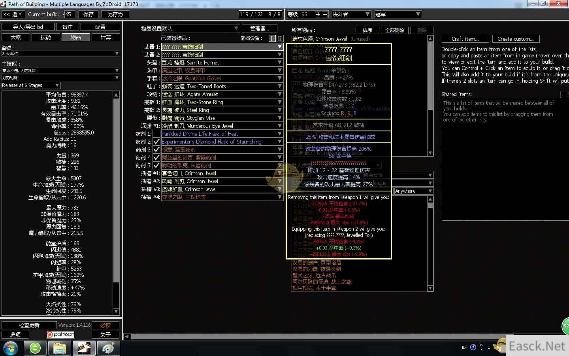Open File Explorer from the taskbar
The image size is (569, 356).
coord(60,348)
